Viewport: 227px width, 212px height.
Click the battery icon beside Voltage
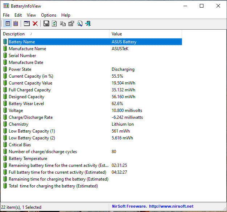[x=5, y=111]
